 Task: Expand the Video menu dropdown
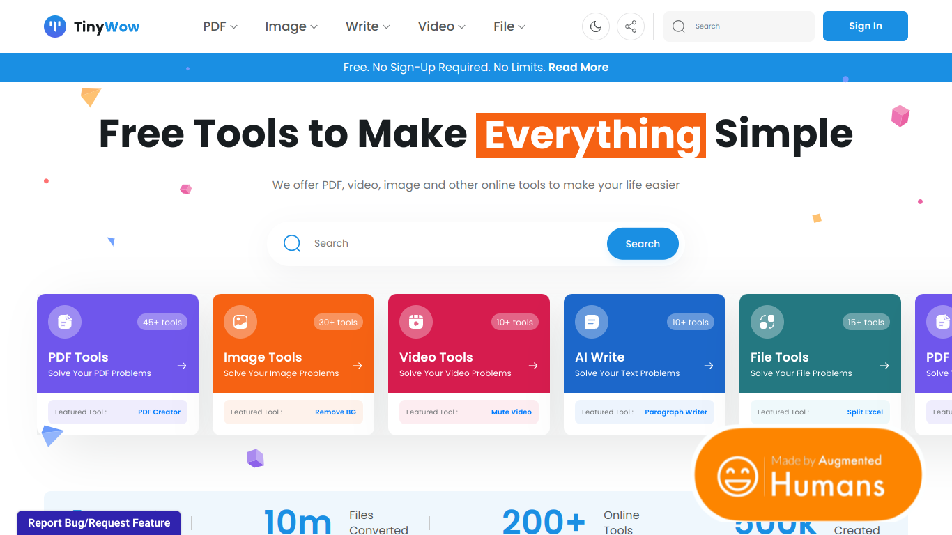pos(442,26)
